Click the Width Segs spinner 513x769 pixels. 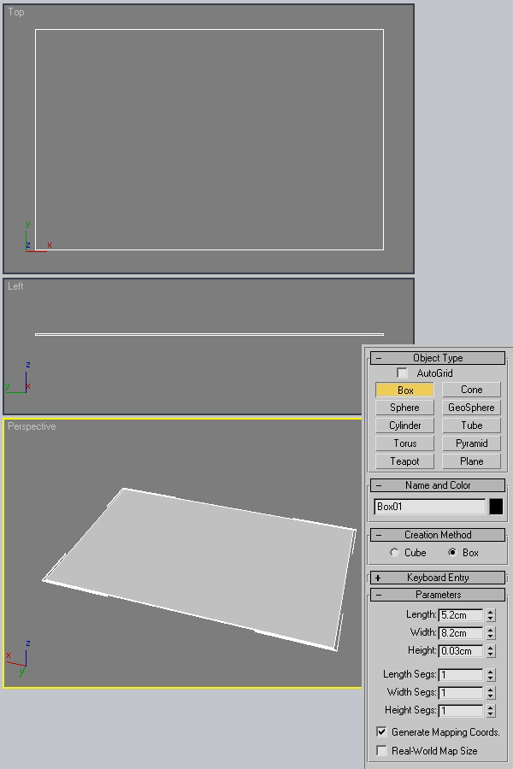(490, 693)
